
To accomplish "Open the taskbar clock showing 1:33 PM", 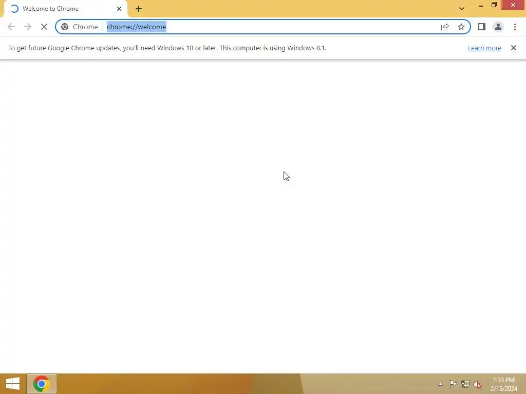I will point(504,384).
